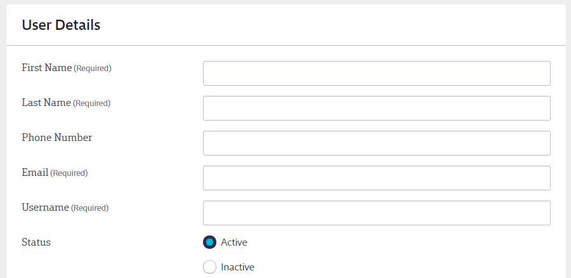Click '(Required)' note beside First Name

[x=93, y=69]
